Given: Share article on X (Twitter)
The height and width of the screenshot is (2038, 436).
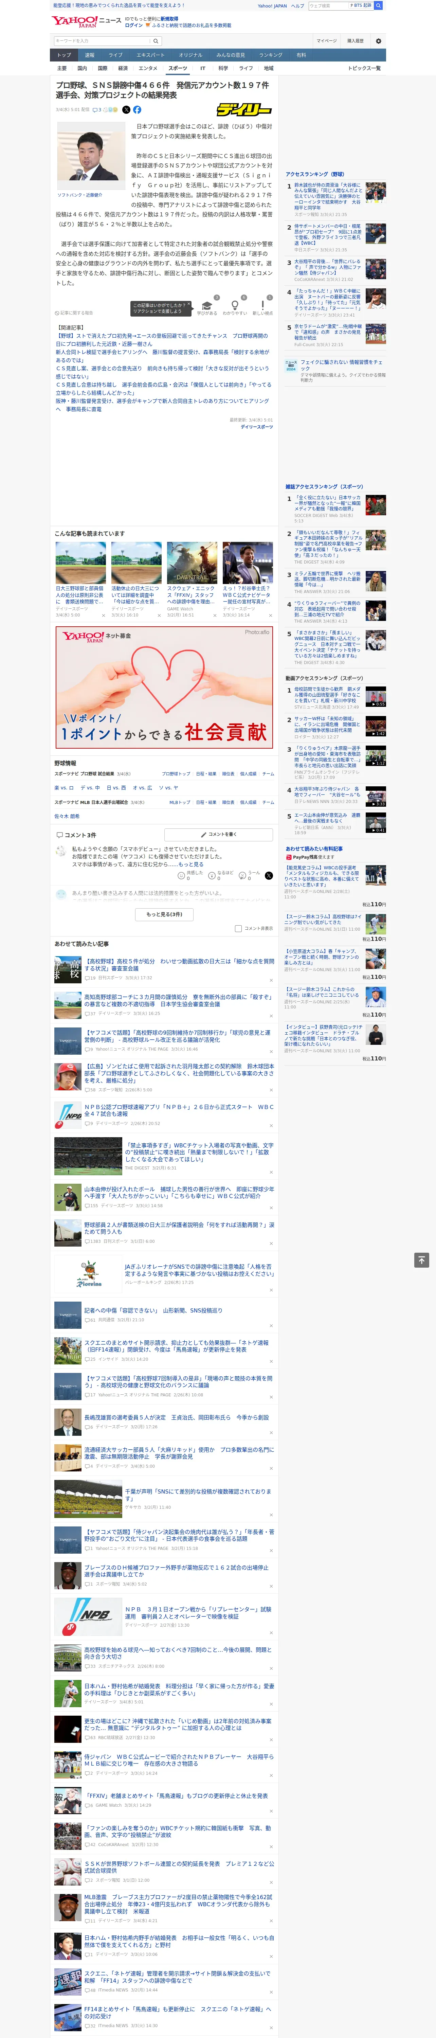Looking at the screenshot, I should click(126, 110).
